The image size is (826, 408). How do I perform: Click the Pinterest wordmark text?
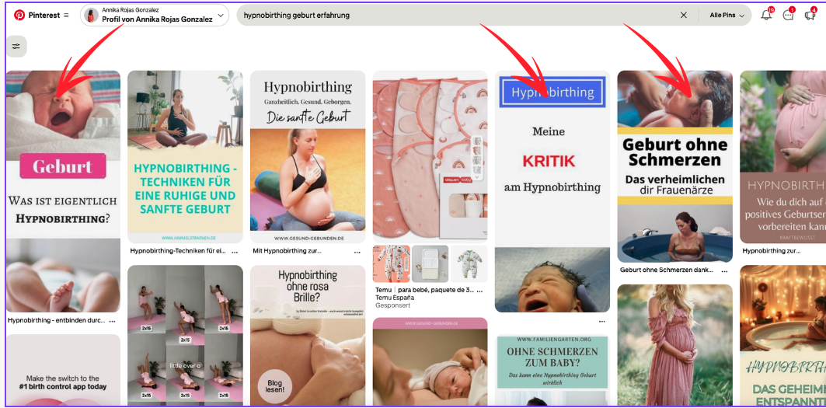coord(44,16)
